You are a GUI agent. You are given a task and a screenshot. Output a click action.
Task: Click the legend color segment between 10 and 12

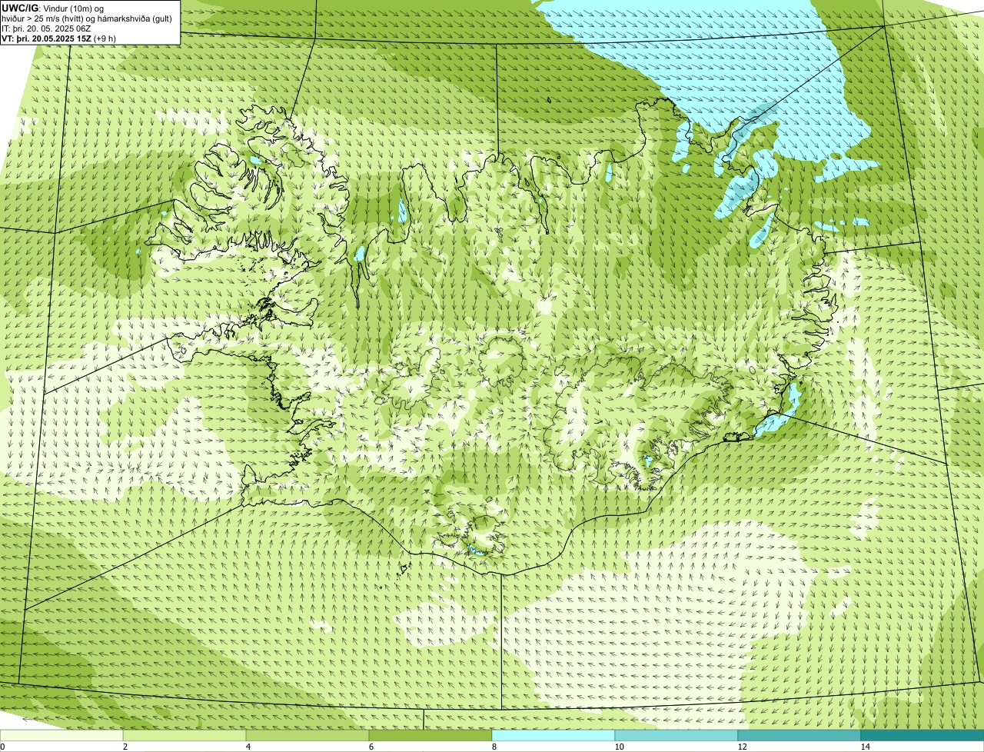coord(676,735)
